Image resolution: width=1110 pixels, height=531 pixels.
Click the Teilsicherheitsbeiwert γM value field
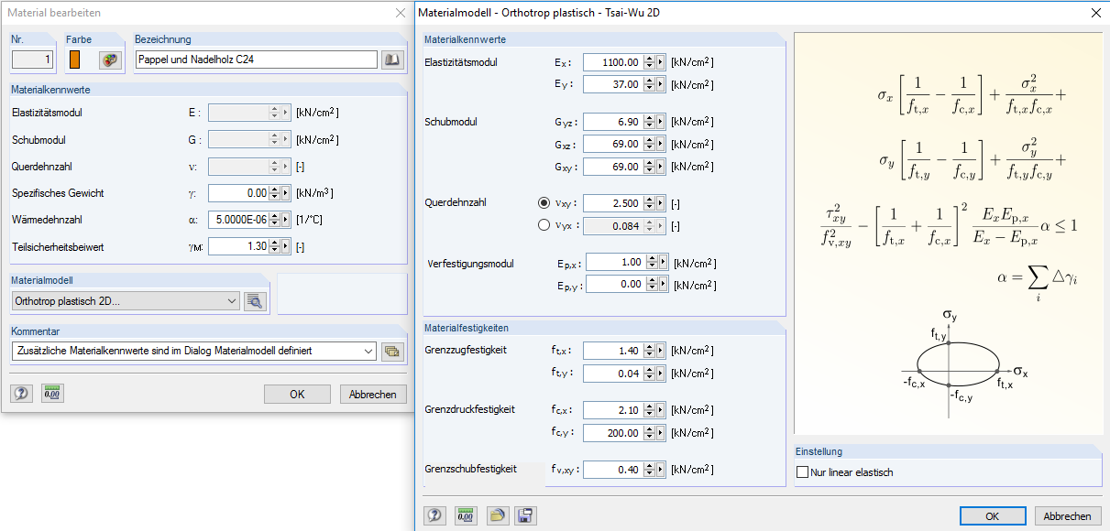pyautogui.click(x=239, y=245)
